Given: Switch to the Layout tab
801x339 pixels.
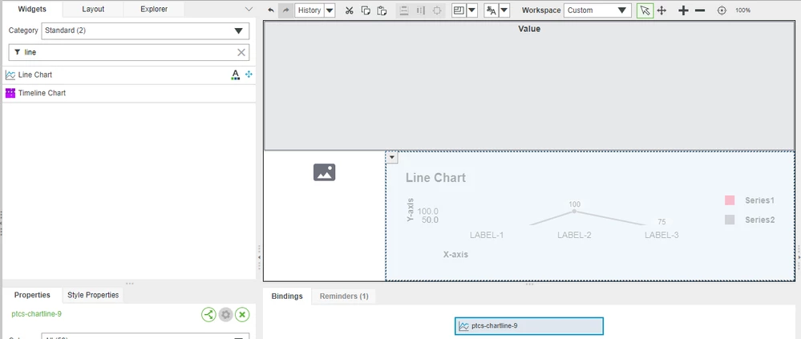Looking at the screenshot, I should pyautogui.click(x=93, y=9).
